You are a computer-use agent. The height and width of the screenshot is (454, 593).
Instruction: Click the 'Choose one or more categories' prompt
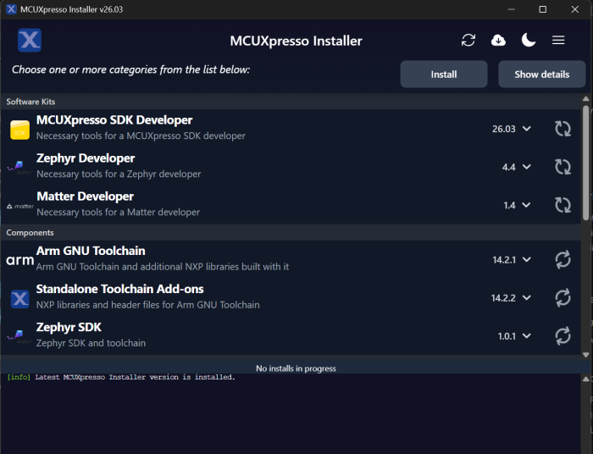pos(130,69)
